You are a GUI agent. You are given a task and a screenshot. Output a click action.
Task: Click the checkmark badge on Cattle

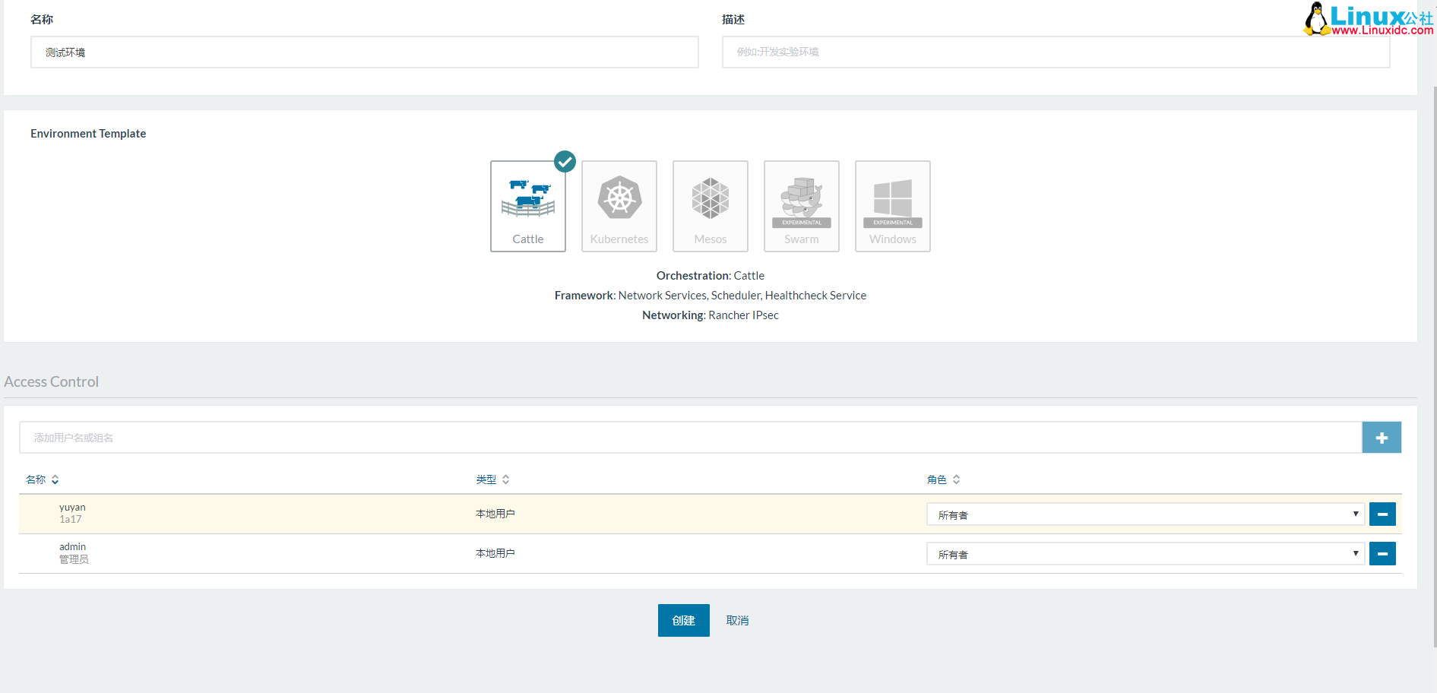(565, 161)
